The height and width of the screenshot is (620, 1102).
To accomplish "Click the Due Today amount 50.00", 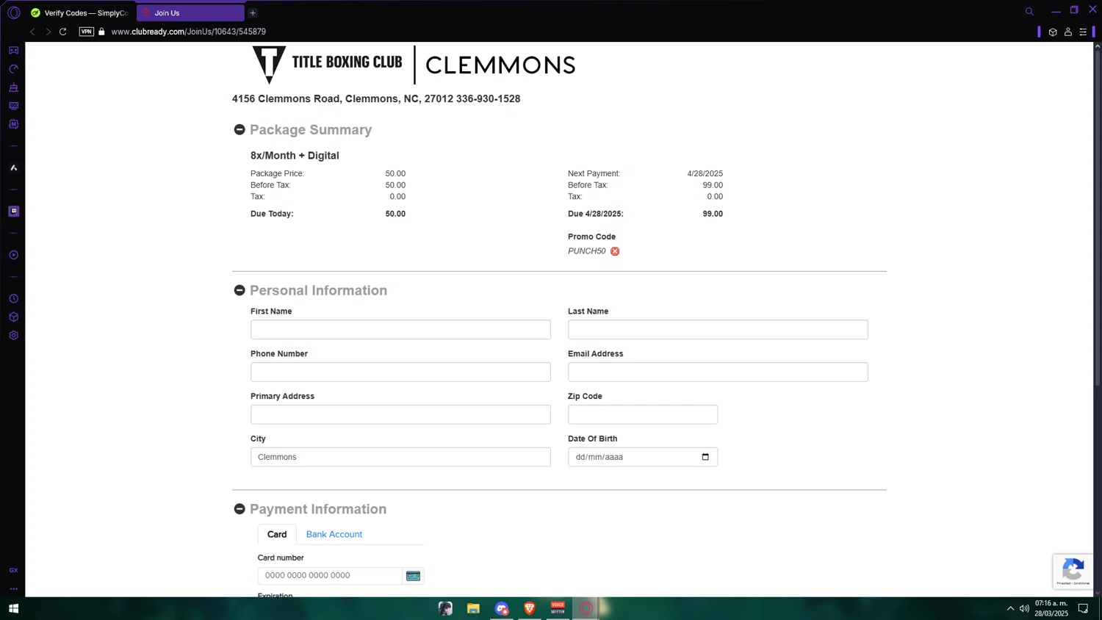I will 395,214.
